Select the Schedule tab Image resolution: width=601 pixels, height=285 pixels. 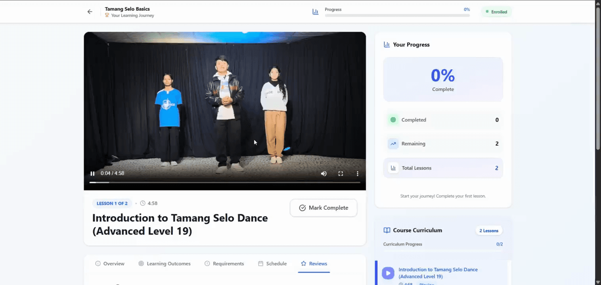tap(272, 264)
